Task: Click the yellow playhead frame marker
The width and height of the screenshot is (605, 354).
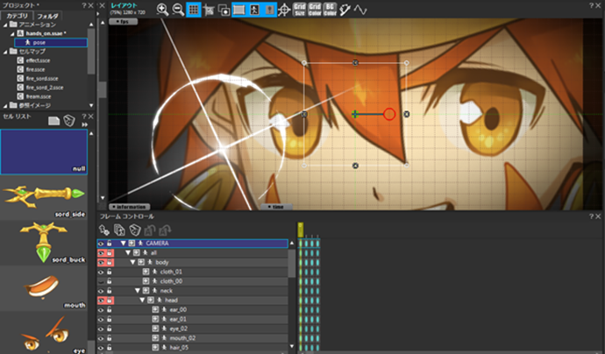Action: 301,230
